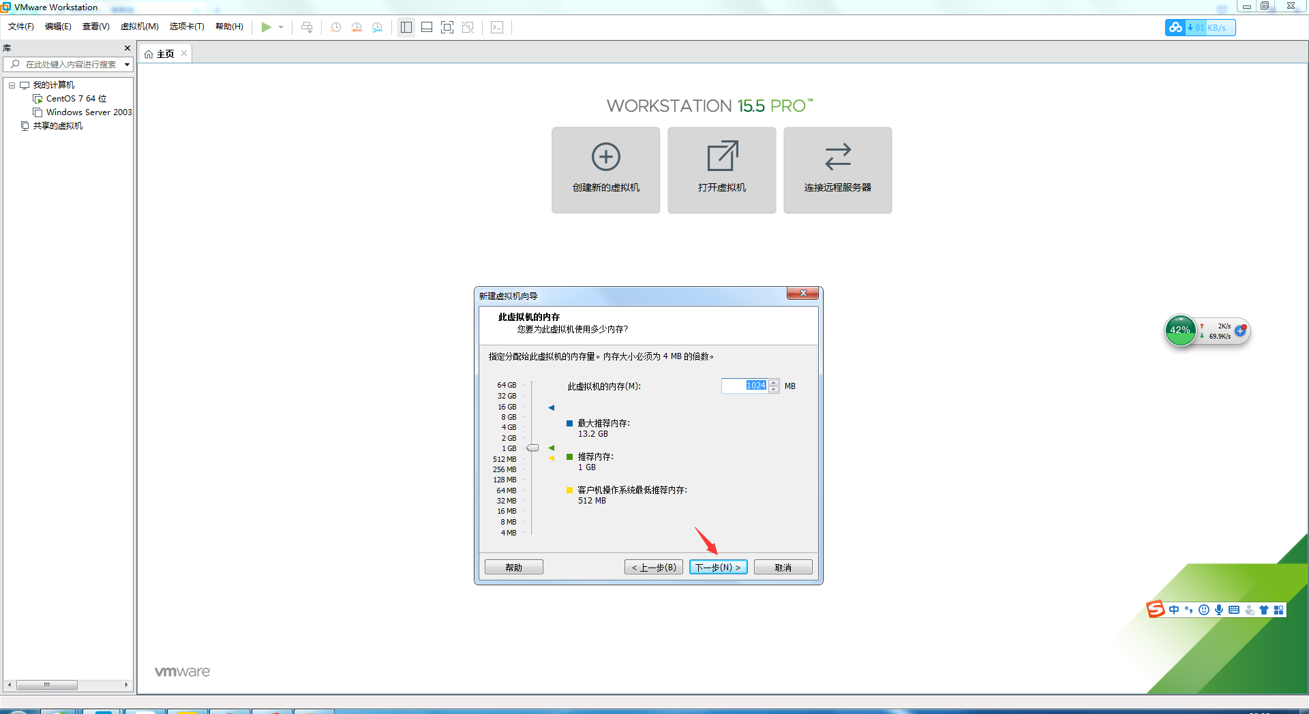Viewport: 1309px width, 714px height.
Task: Open the 文件(F) menu
Action: pyautogui.click(x=21, y=27)
